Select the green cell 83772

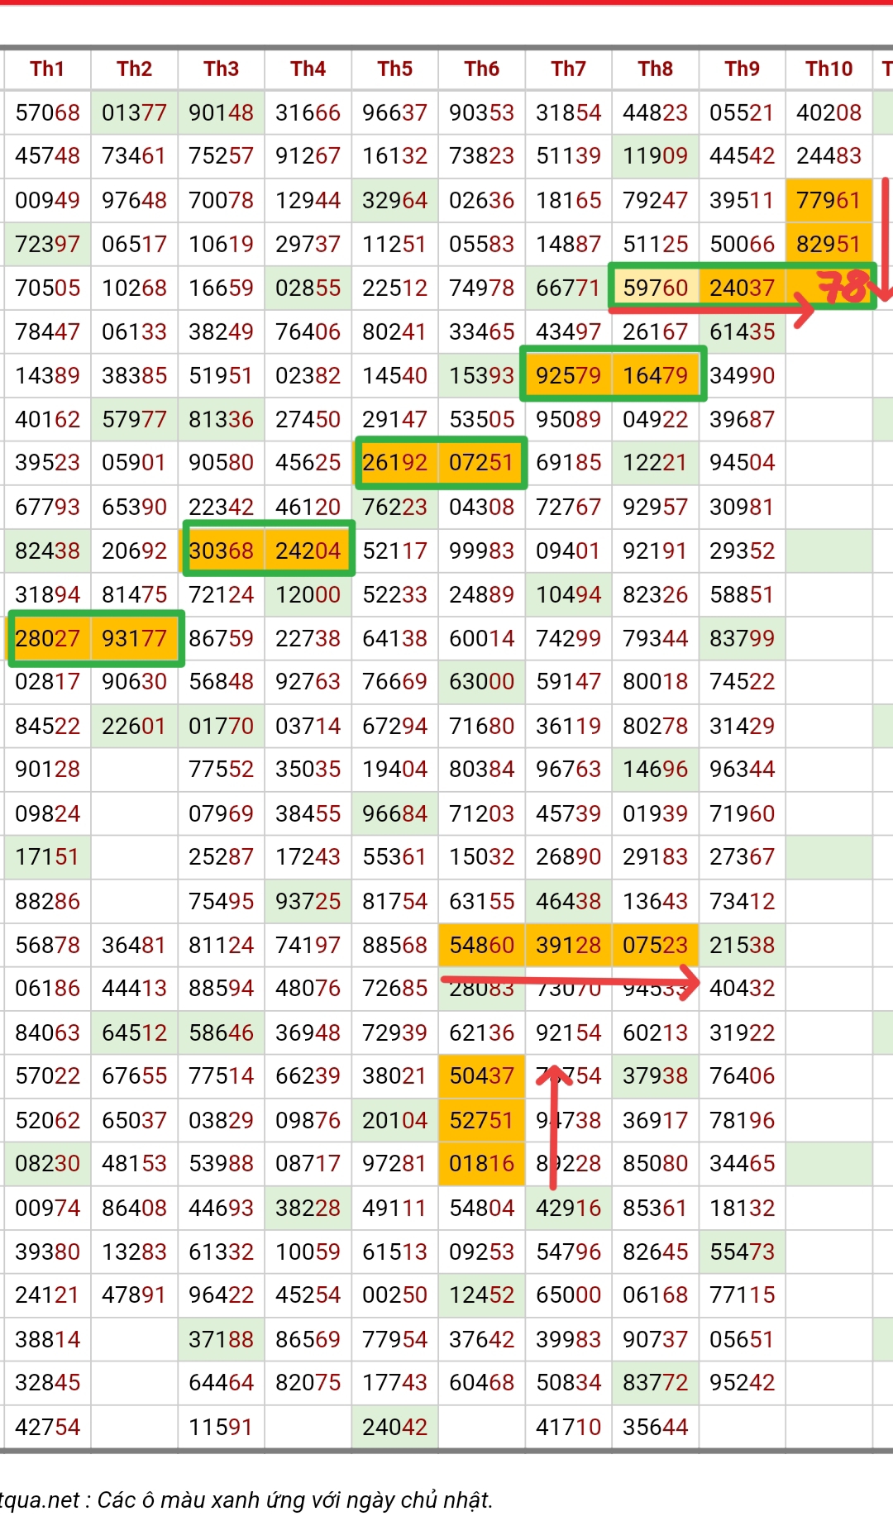(655, 1382)
